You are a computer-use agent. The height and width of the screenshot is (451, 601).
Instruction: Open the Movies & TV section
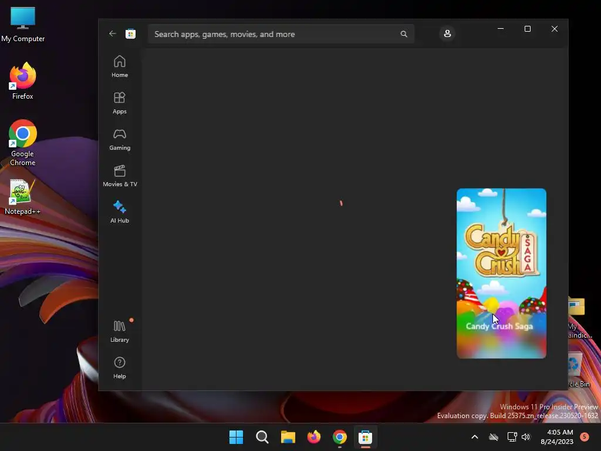(120, 176)
